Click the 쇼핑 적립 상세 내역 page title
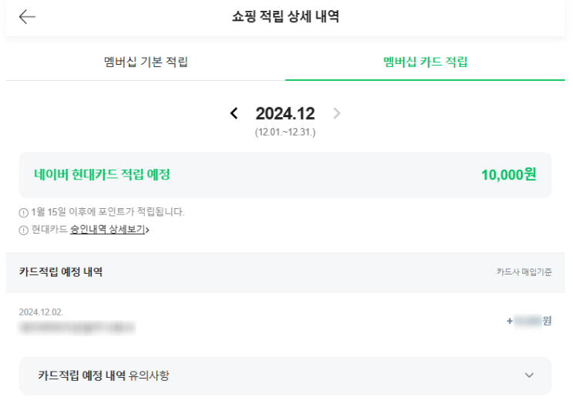This screenshot has height=404, width=573. [285, 17]
